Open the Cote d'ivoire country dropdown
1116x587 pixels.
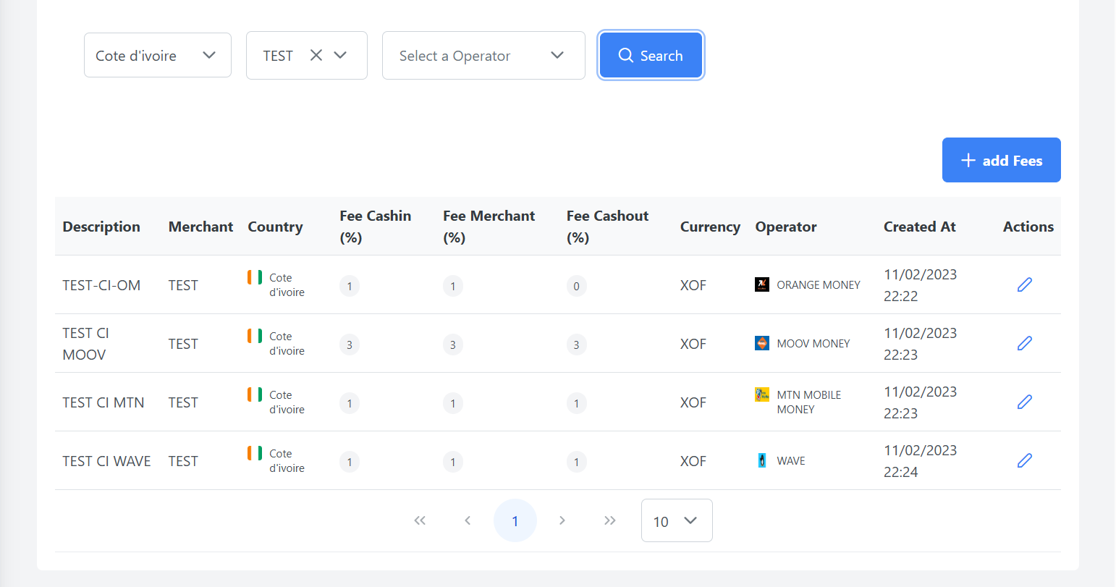157,55
